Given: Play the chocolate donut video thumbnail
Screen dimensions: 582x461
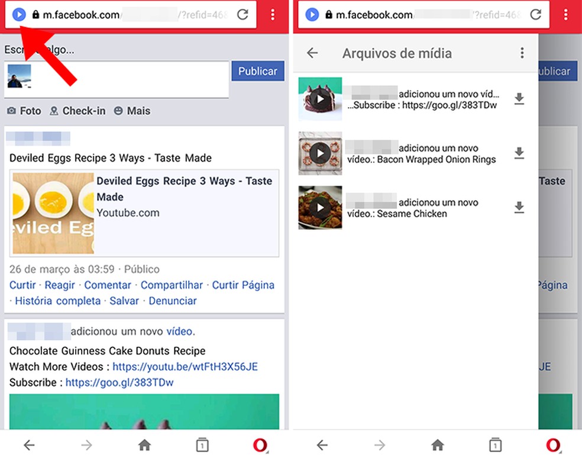Looking at the screenshot, I should point(320,99).
